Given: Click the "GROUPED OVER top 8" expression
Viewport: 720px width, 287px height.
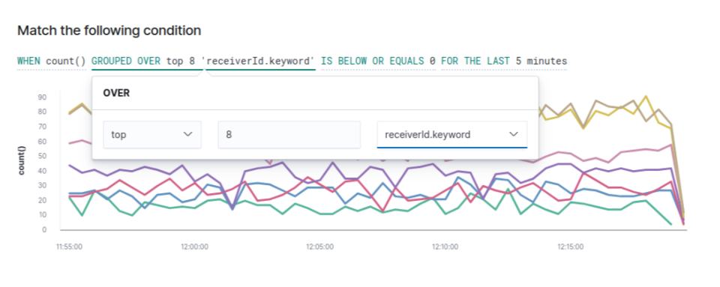Looking at the screenshot, I should point(203,61).
